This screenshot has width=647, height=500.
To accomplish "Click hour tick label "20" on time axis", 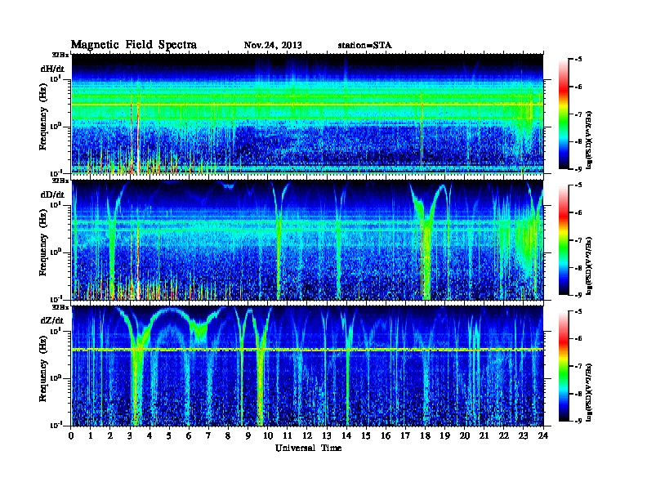I will click(x=465, y=435).
